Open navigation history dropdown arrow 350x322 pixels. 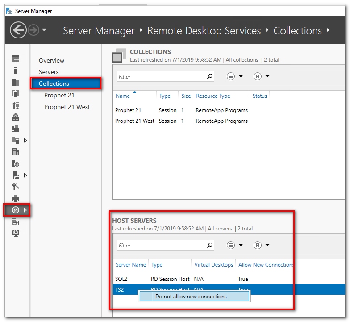click(x=44, y=29)
